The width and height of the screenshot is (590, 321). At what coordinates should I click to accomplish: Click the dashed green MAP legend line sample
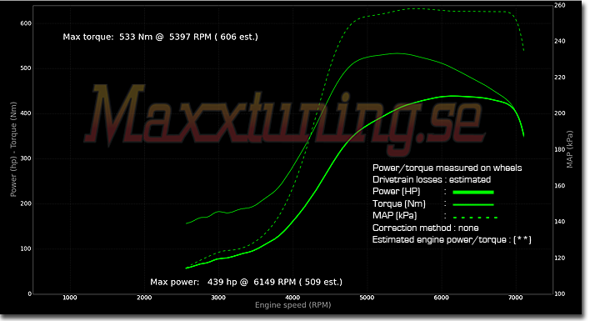click(475, 217)
